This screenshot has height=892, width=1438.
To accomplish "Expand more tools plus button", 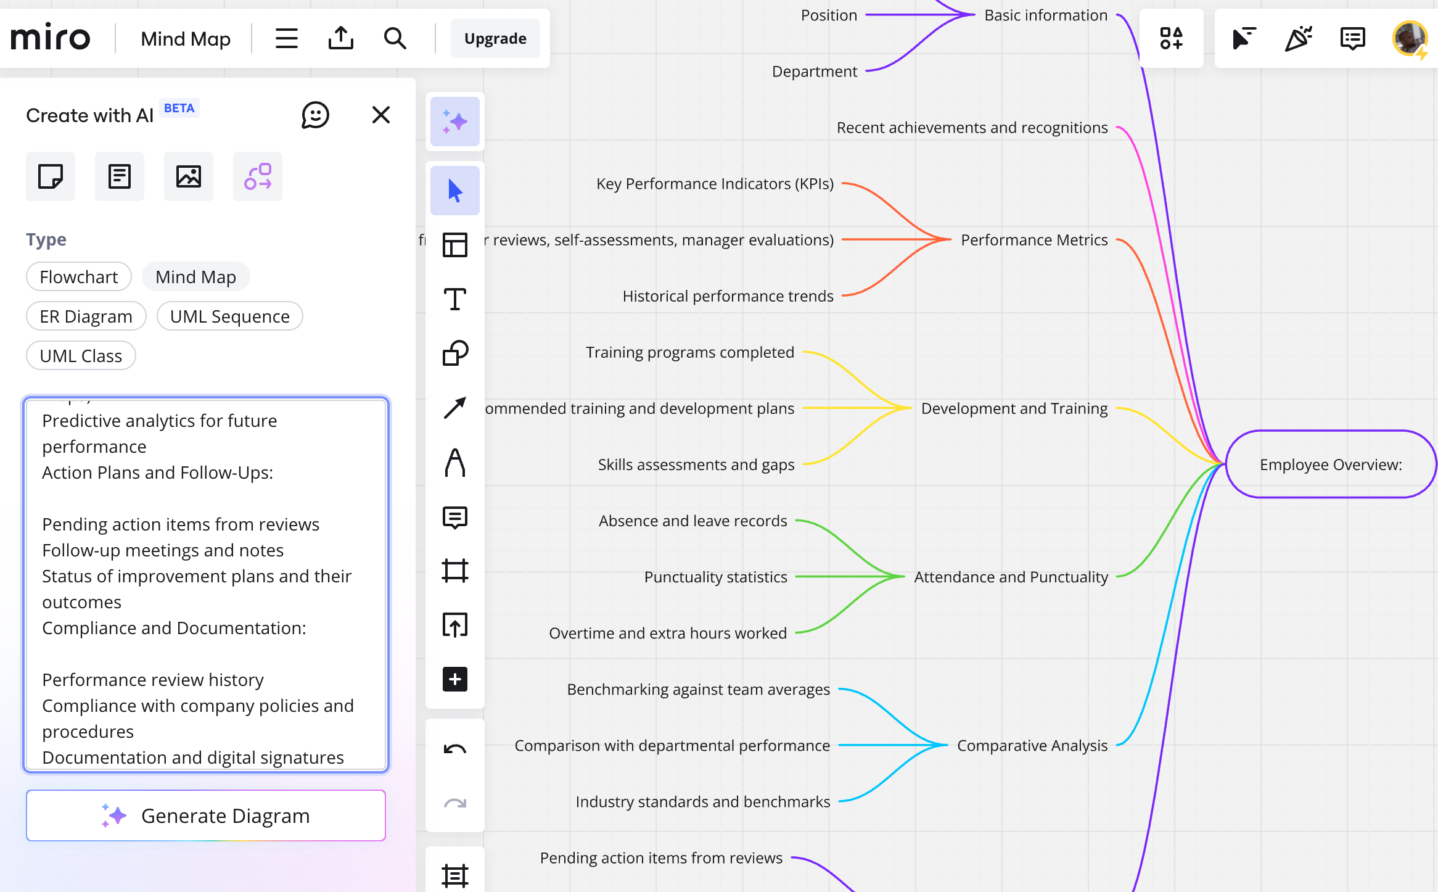I will 455,679.
